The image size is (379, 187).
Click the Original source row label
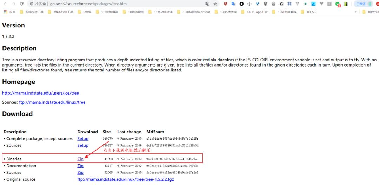[x=21, y=179]
